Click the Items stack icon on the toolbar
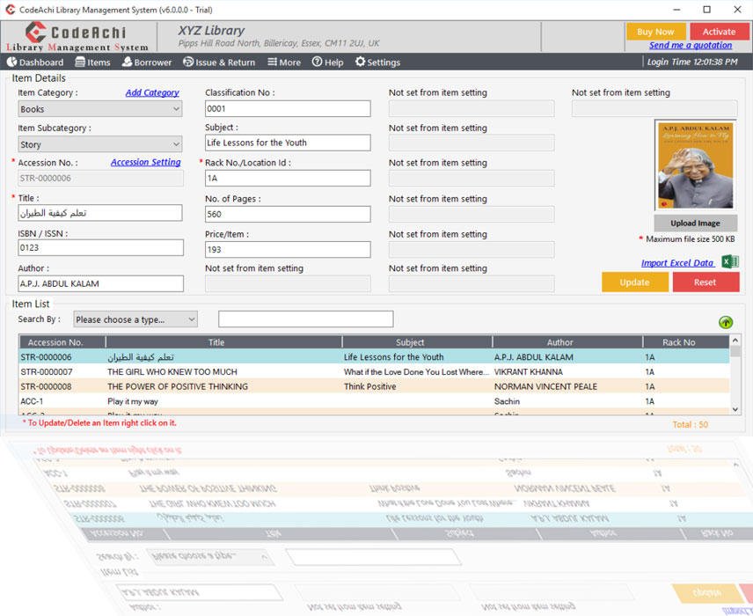 coord(79,62)
